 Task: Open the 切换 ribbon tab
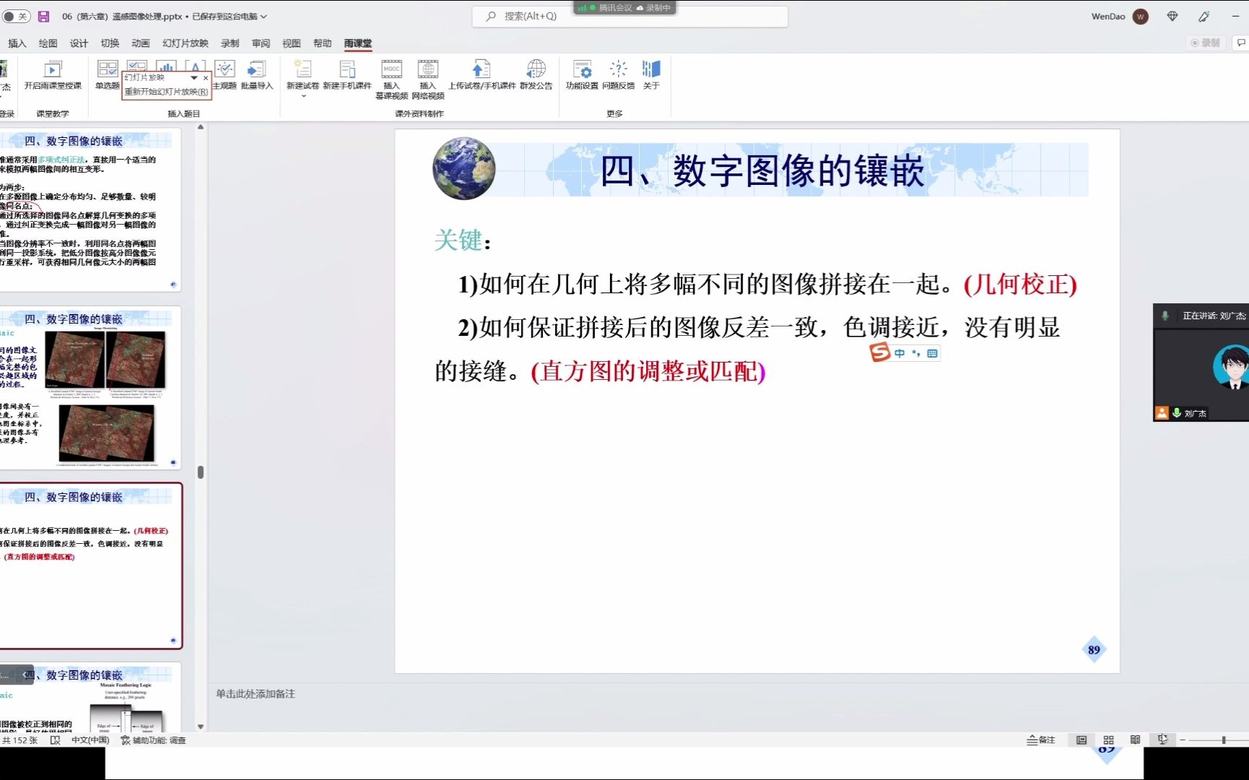click(110, 43)
